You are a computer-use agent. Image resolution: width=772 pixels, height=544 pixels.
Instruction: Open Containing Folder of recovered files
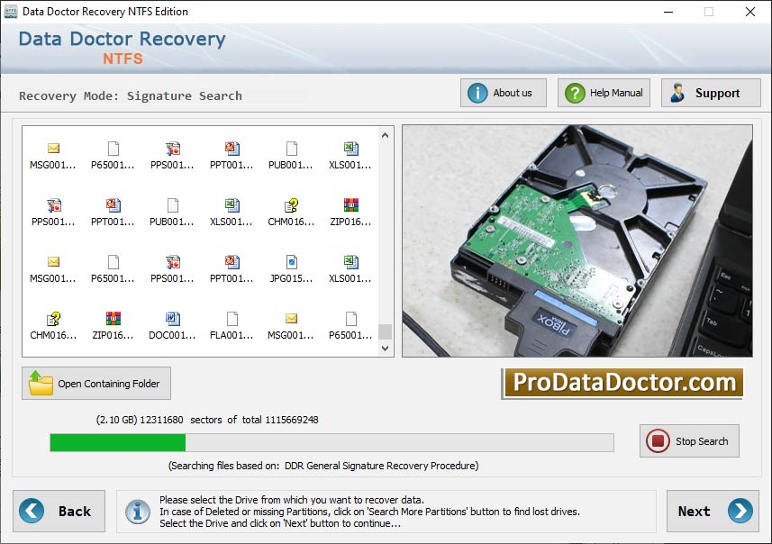[x=95, y=383]
